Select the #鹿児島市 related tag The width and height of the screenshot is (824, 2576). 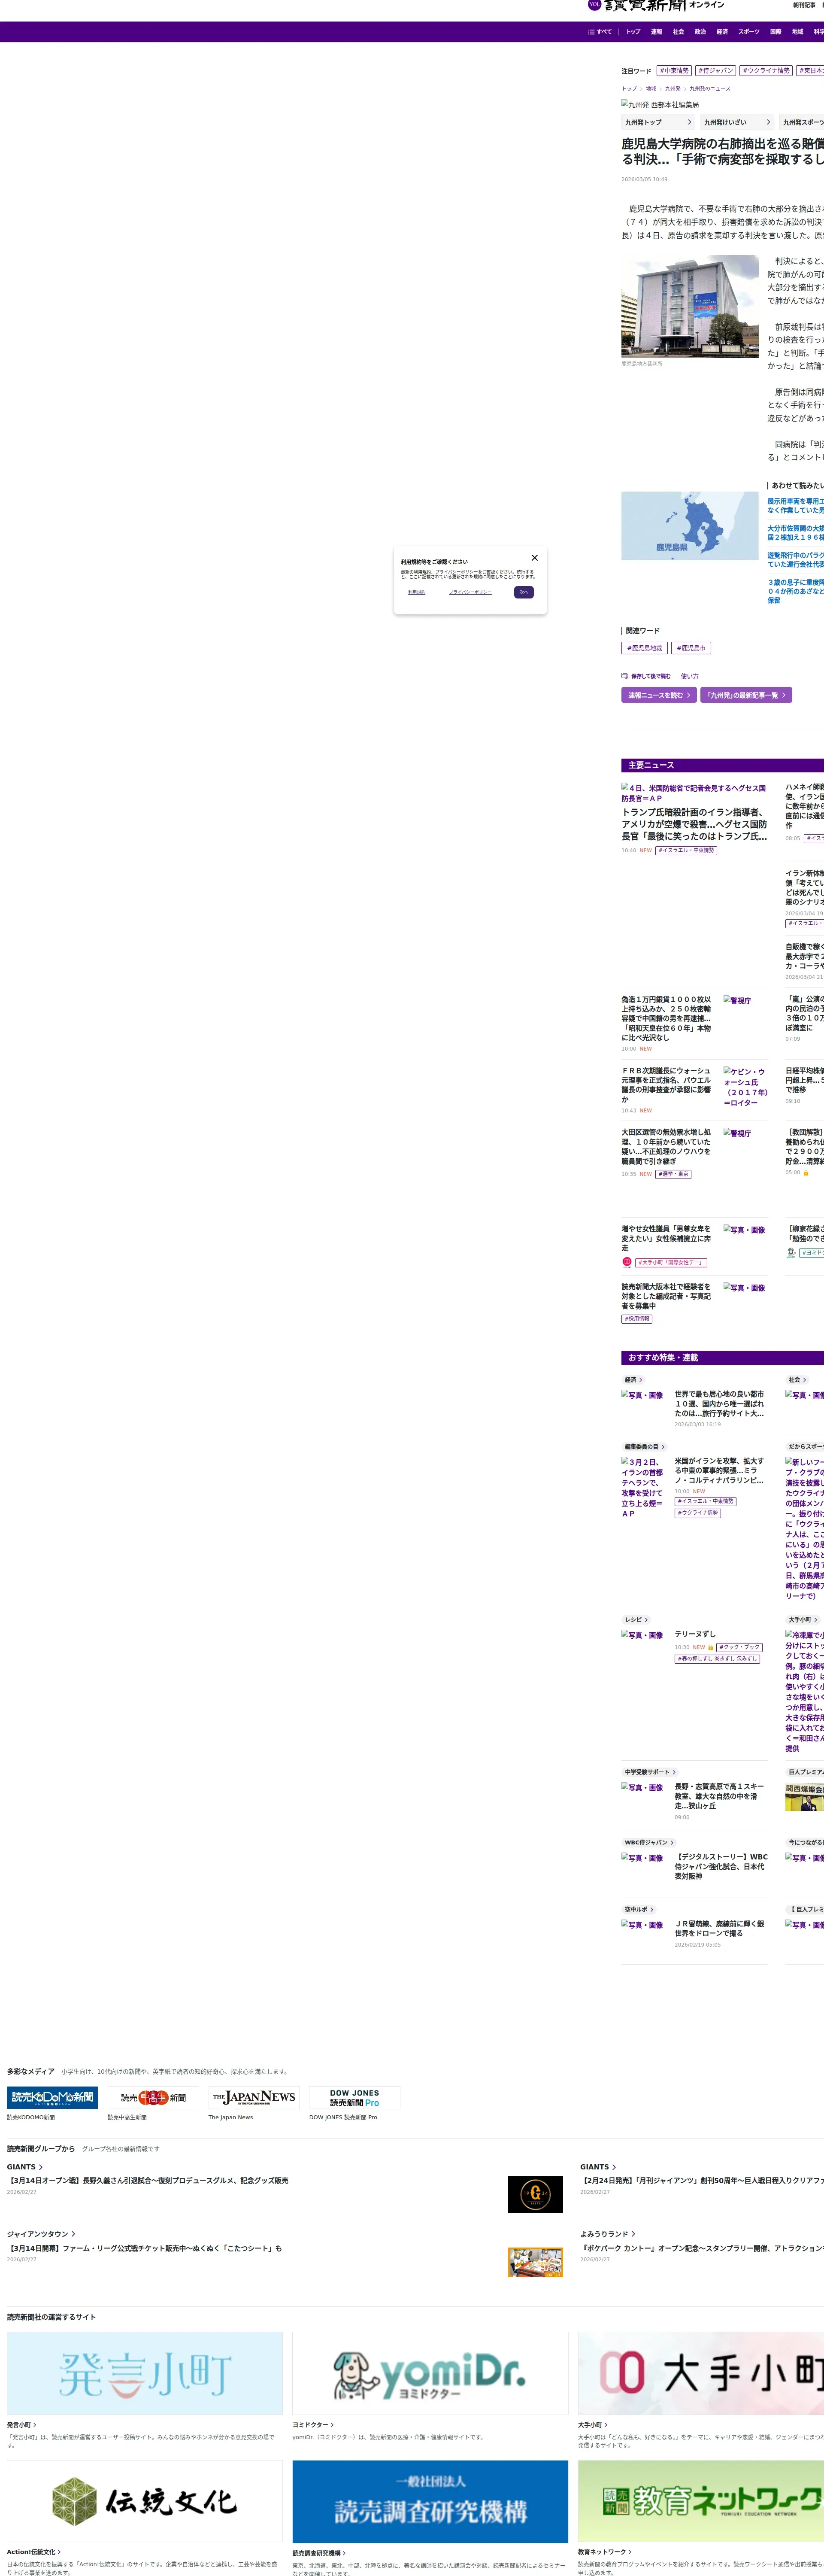point(691,648)
